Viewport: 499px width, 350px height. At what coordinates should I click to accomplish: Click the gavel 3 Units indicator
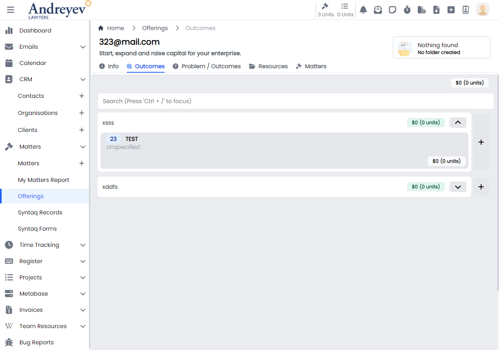click(x=325, y=10)
